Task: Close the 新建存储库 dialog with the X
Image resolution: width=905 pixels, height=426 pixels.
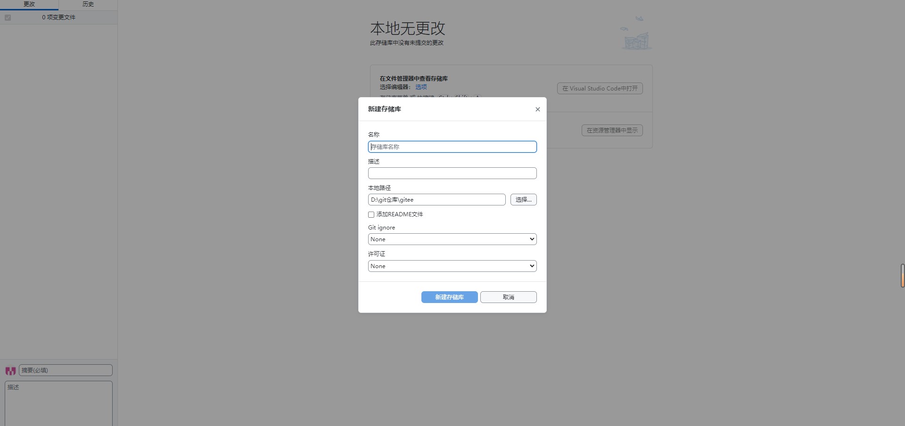Action: click(537, 109)
